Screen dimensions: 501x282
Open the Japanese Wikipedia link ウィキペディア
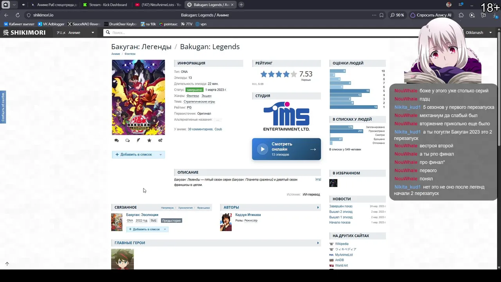pos(346,249)
